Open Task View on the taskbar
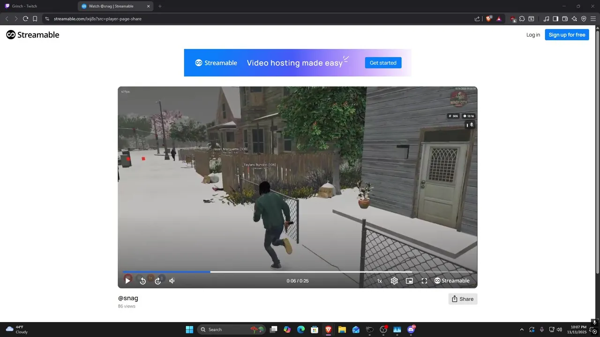This screenshot has height=337, width=600. click(274, 330)
